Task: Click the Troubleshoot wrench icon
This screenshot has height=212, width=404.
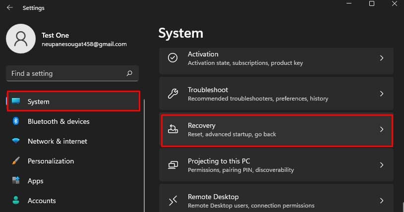Action: tap(173, 94)
